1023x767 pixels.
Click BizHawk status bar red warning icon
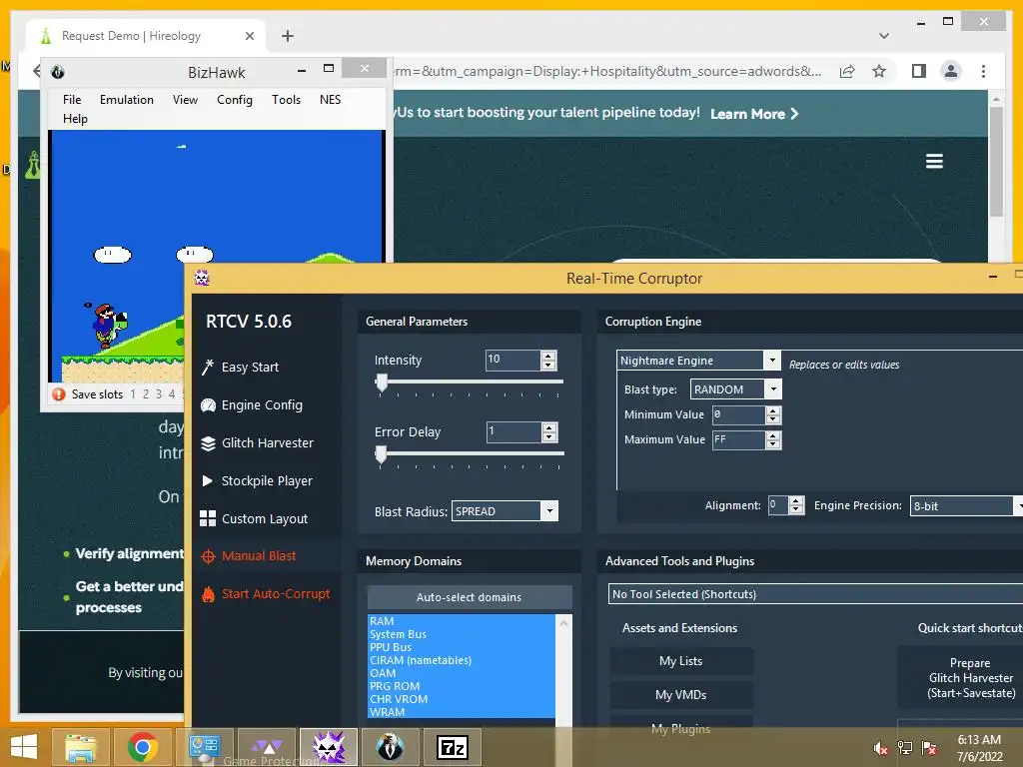[59, 393]
